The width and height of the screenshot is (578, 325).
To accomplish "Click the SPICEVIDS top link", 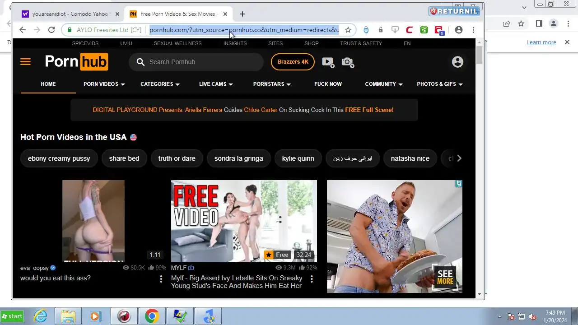I will (85, 43).
